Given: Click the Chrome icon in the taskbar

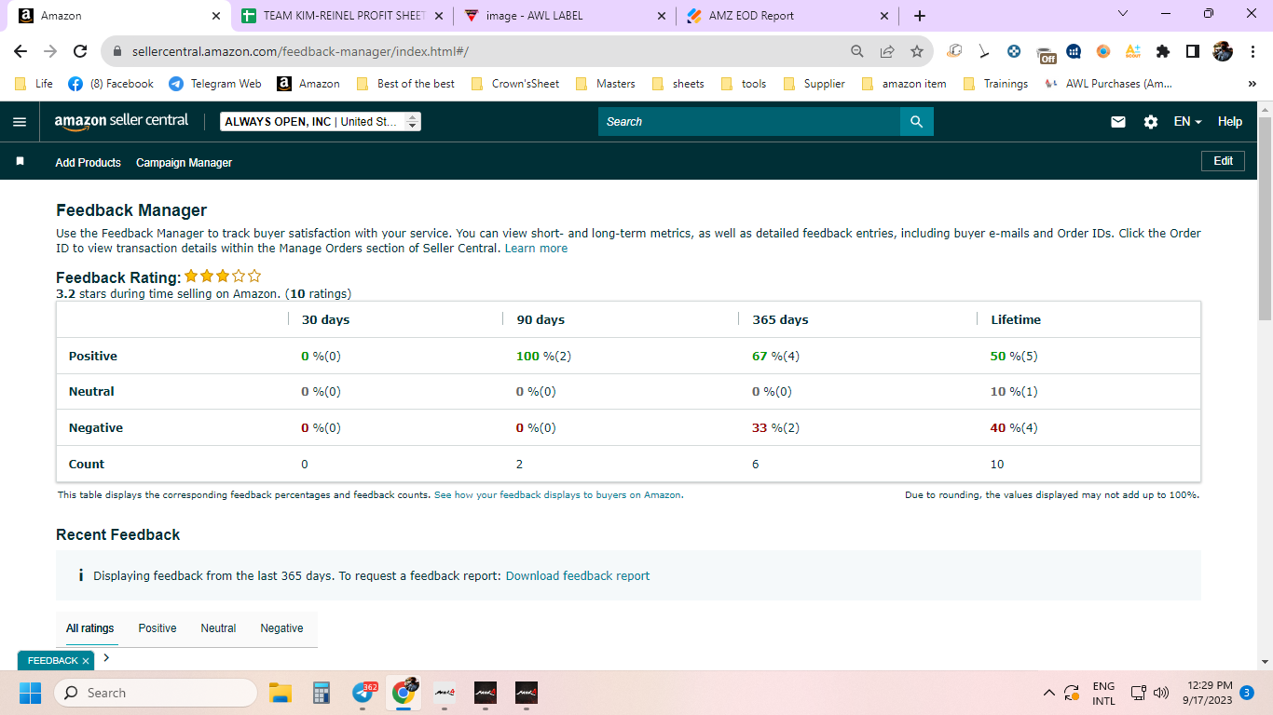Looking at the screenshot, I should pos(404,692).
